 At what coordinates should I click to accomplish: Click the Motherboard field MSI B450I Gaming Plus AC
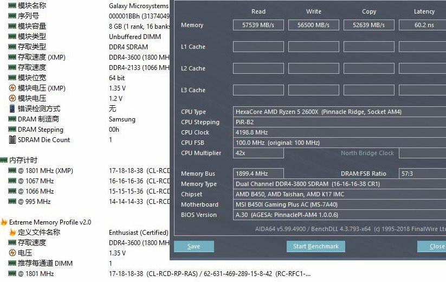point(340,204)
